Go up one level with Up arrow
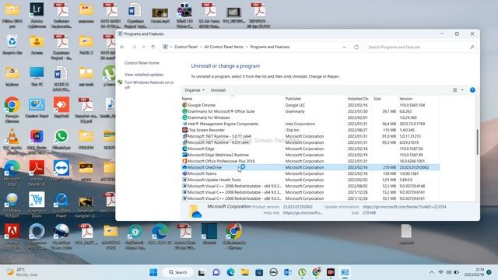Image resolution: width=498 pixels, height=280 pixels. point(153,47)
